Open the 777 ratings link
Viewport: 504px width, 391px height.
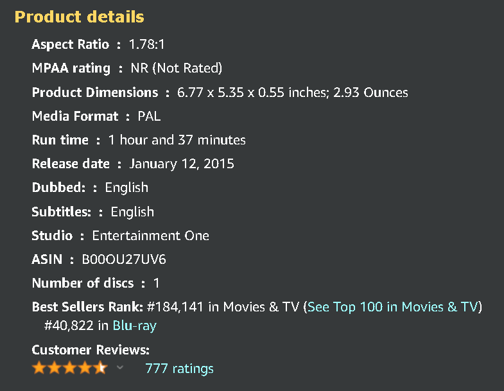(x=179, y=369)
